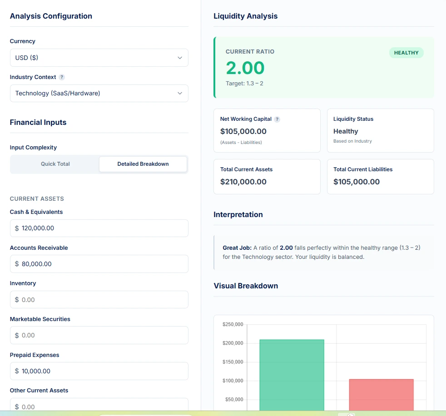Select the Detailed Breakdown mode
This screenshot has width=446, height=416.
[143, 164]
